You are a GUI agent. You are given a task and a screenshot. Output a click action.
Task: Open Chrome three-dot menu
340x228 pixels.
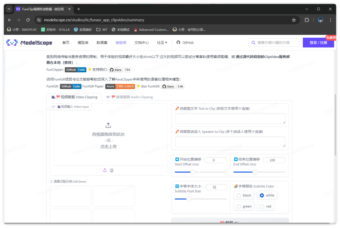click(331, 20)
